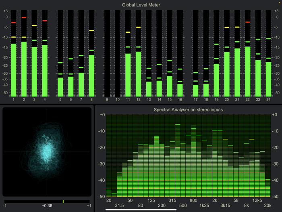Click the phase correlation meter bar

coord(47,202)
